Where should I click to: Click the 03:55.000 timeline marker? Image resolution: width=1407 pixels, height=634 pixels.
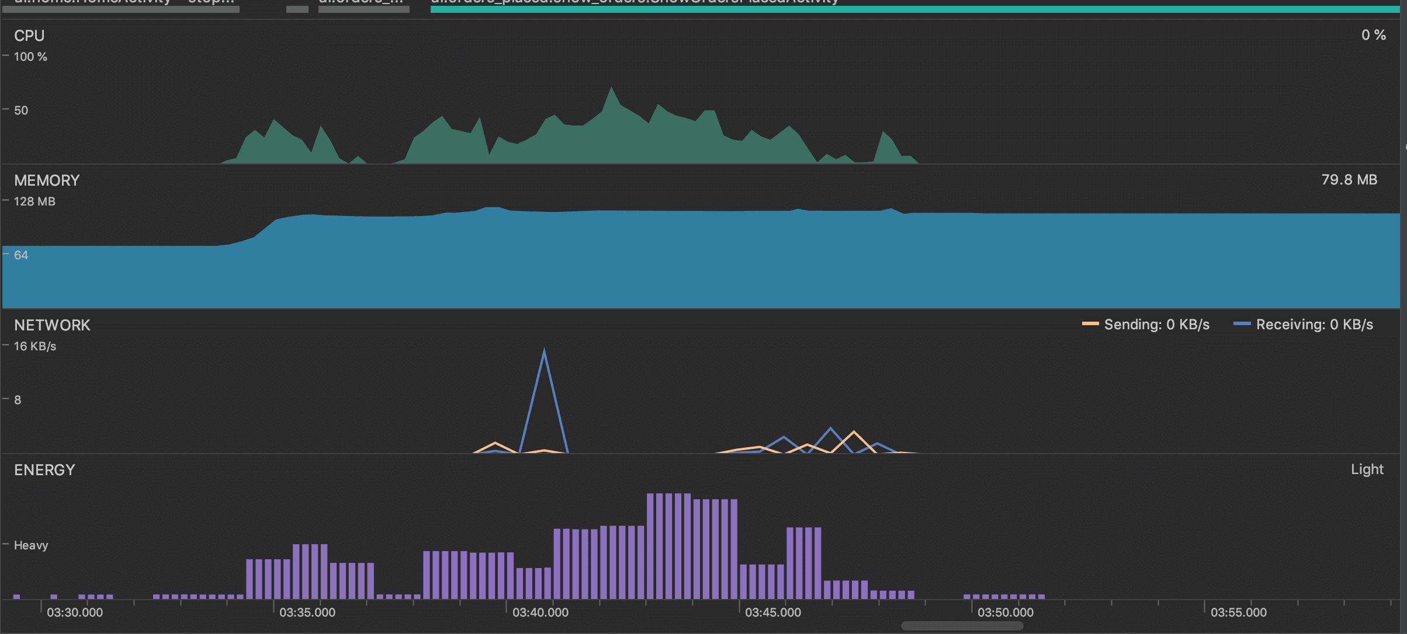1238,612
